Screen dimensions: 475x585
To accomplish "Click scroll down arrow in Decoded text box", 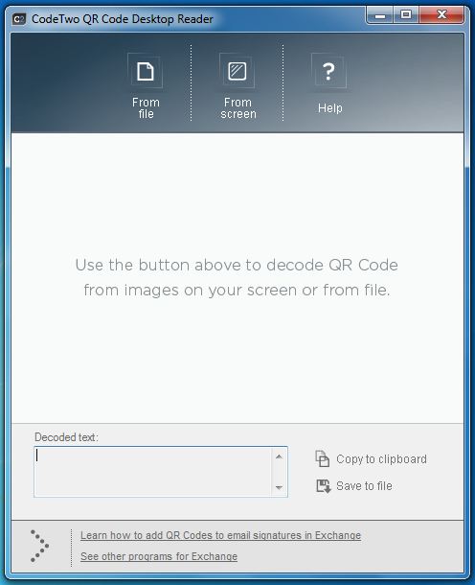I will point(279,487).
